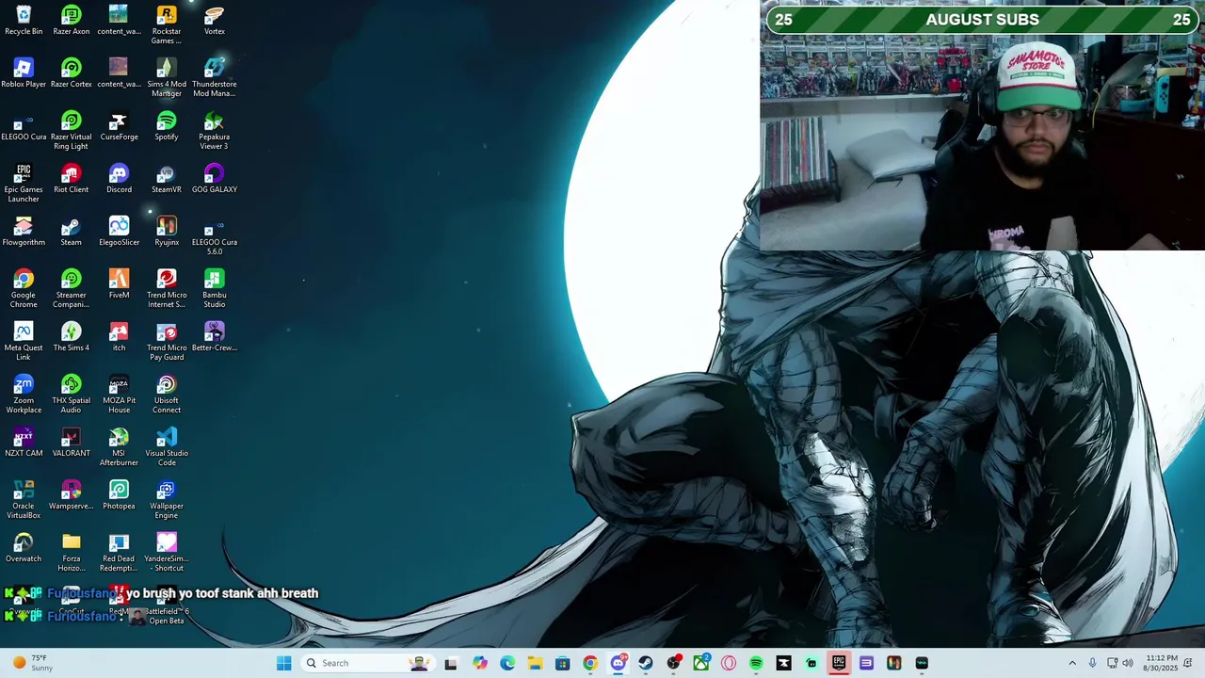Select the itch desktop icon

(119, 336)
